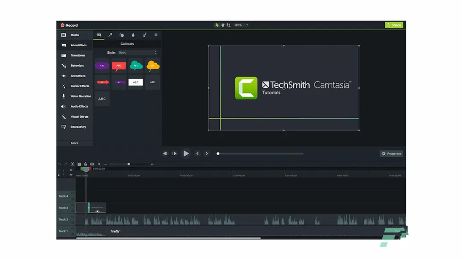This screenshot has height=259, width=462.
Task: Toggle Track 2 visibility eye
Action: (72, 217)
